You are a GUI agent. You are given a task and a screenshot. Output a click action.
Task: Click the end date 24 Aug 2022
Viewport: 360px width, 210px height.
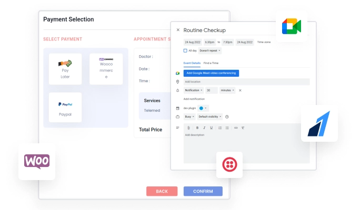245,42
